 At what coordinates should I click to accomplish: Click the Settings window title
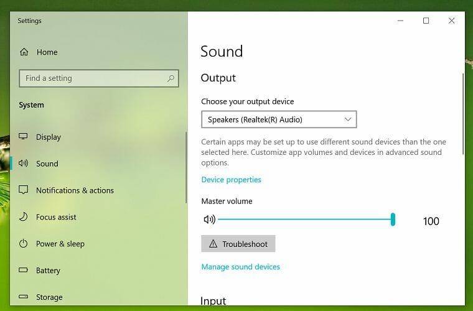(x=30, y=21)
